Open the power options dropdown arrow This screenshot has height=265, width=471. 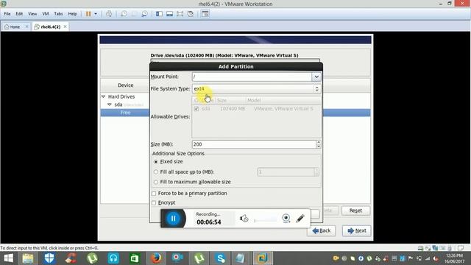pyautogui.click(x=96, y=14)
